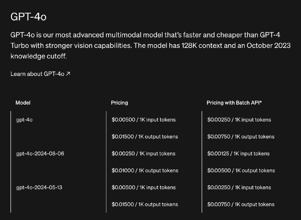Select the Model column header
The height and width of the screenshot is (220, 301).
(23, 103)
